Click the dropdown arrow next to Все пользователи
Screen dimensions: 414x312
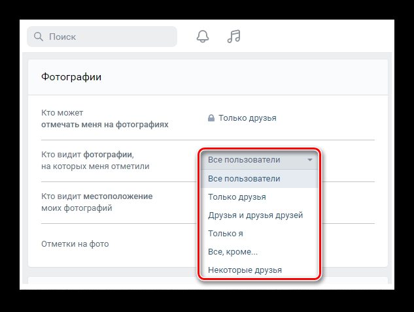(310, 160)
